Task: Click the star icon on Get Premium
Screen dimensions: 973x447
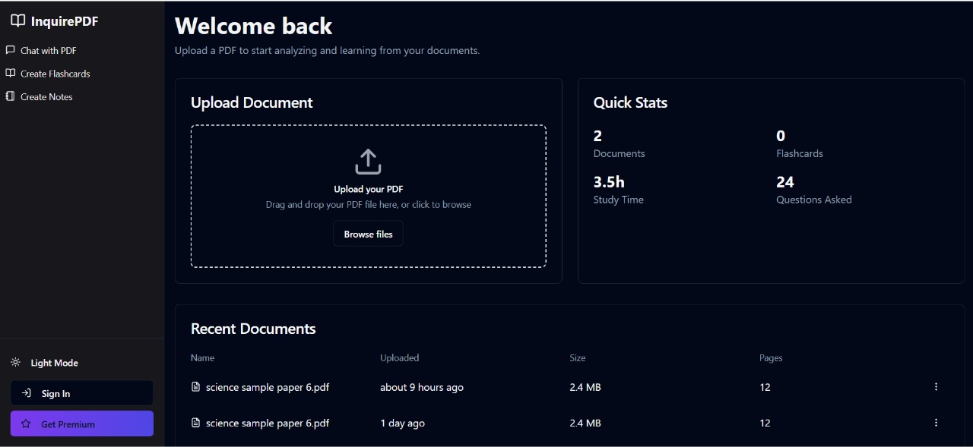Action: 26,424
